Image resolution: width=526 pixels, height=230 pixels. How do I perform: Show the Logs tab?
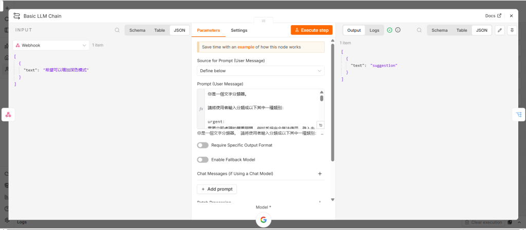point(374,30)
